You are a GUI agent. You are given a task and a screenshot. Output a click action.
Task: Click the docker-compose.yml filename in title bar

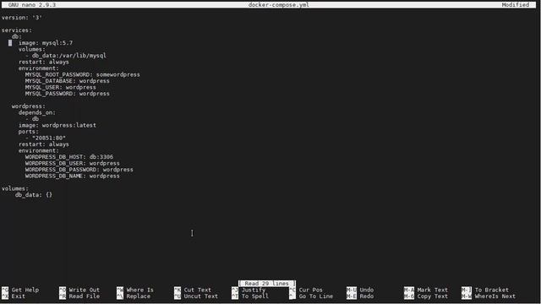[x=279, y=5]
